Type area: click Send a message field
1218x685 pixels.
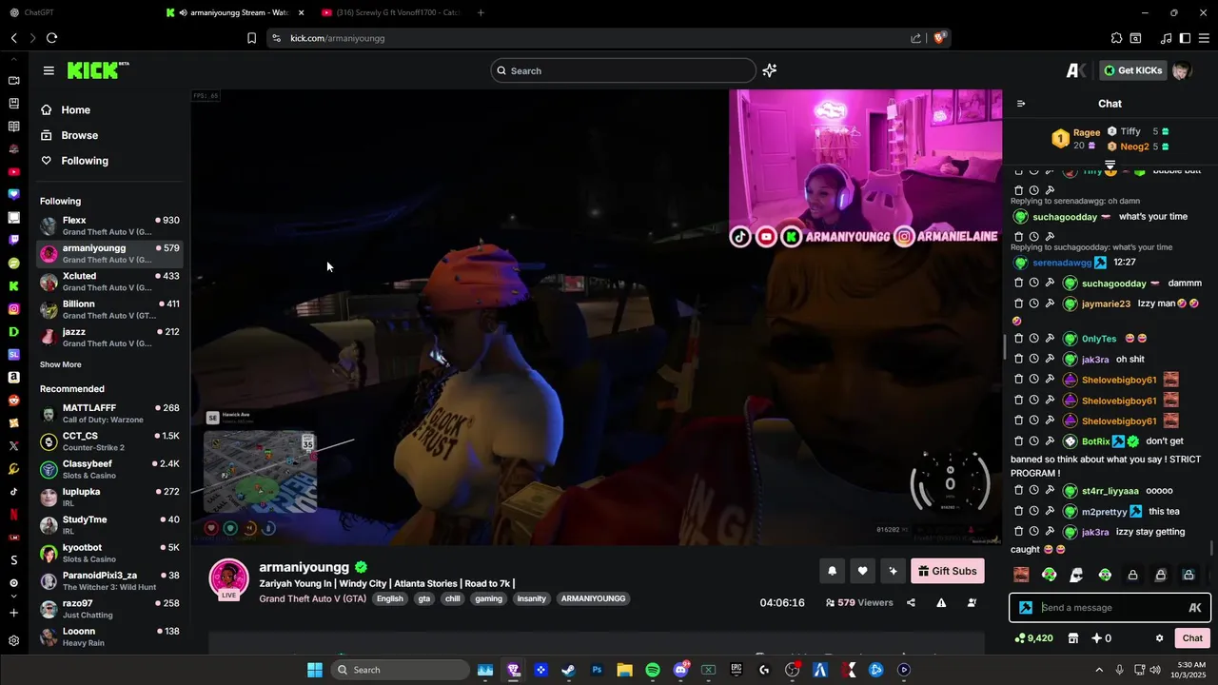(1111, 608)
